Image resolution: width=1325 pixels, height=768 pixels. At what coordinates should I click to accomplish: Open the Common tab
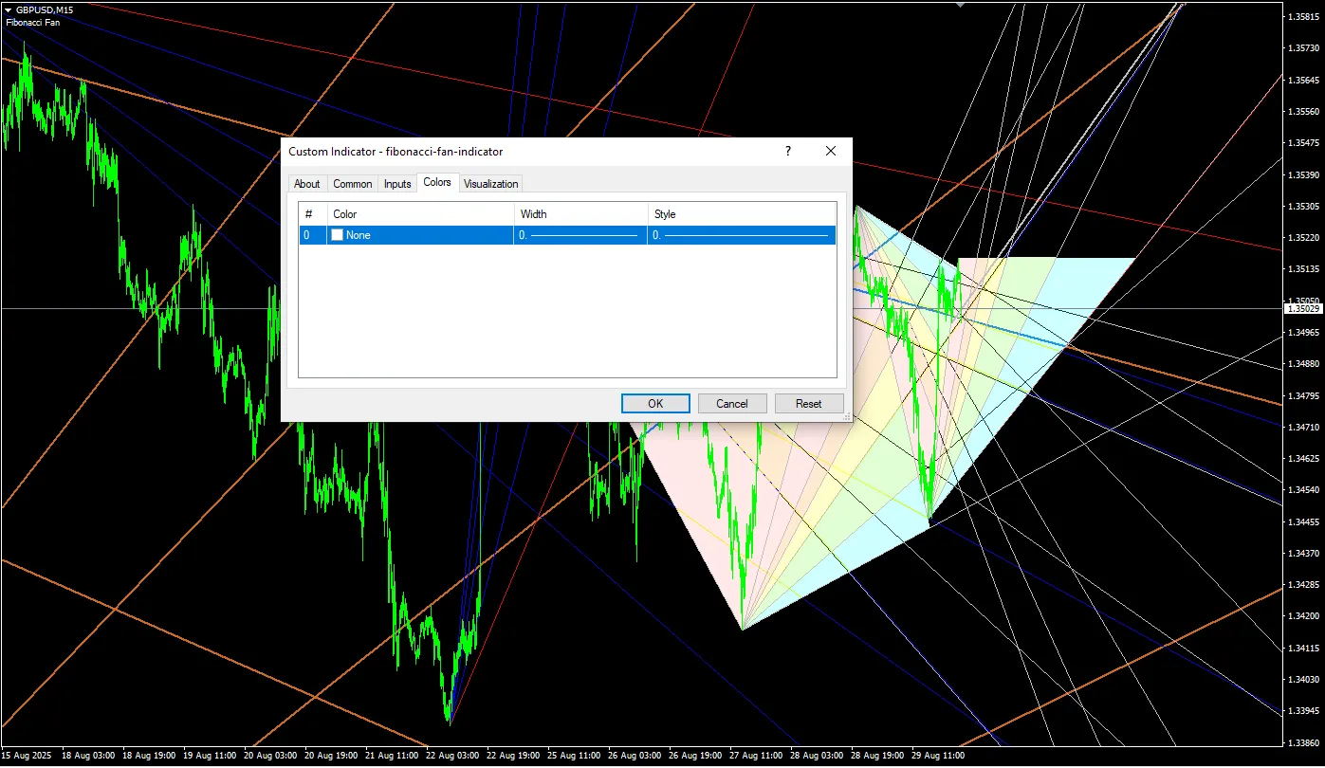(x=352, y=184)
